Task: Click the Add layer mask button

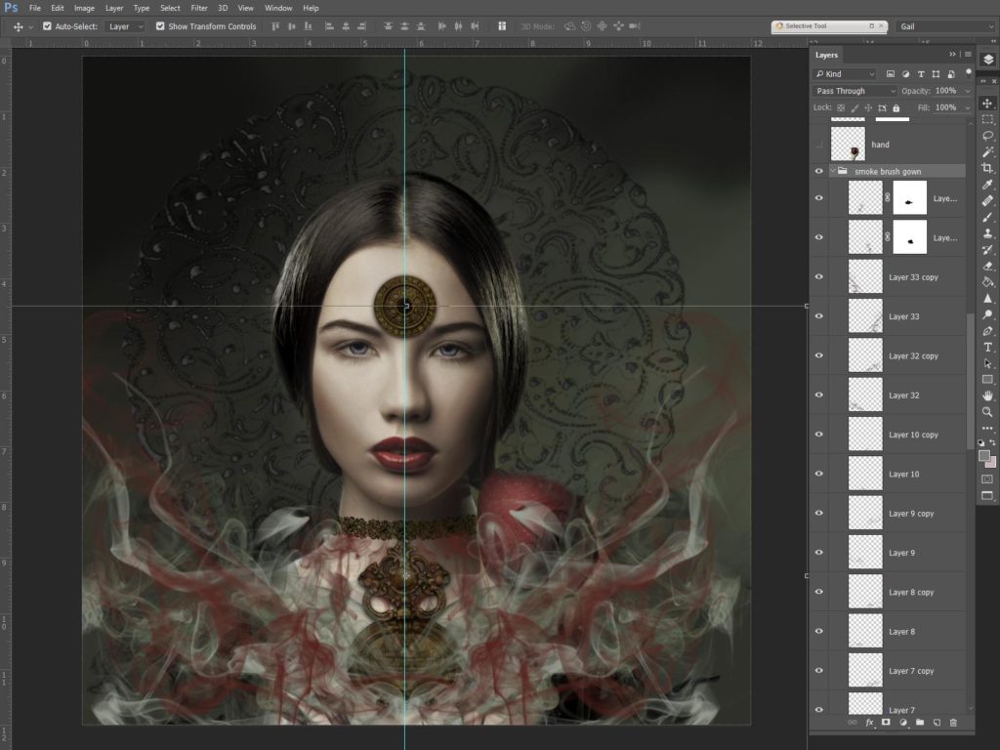Action: pyautogui.click(x=885, y=723)
